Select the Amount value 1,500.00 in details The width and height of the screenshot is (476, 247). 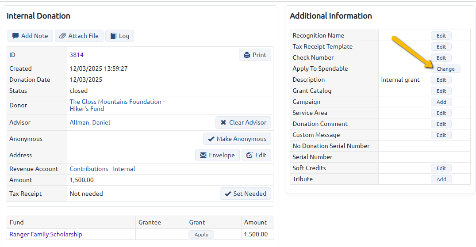click(x=82, y=180)
